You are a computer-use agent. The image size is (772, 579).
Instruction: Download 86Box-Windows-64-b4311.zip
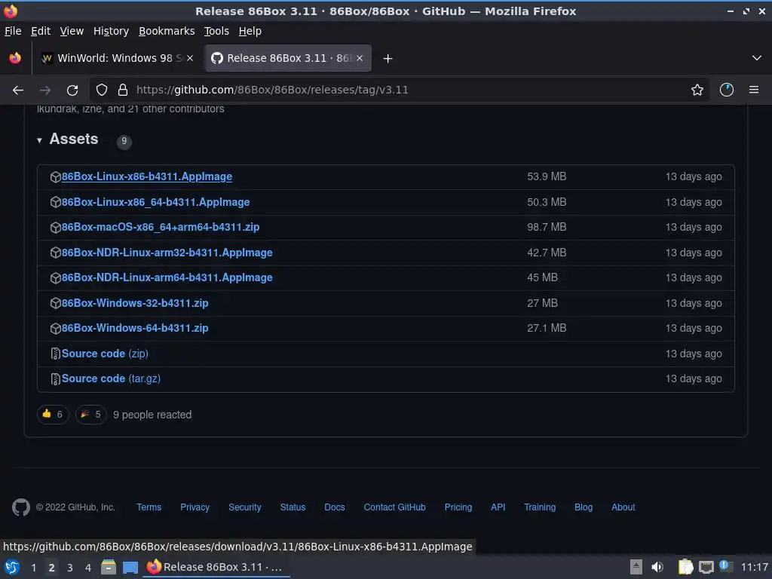point(135,329)
